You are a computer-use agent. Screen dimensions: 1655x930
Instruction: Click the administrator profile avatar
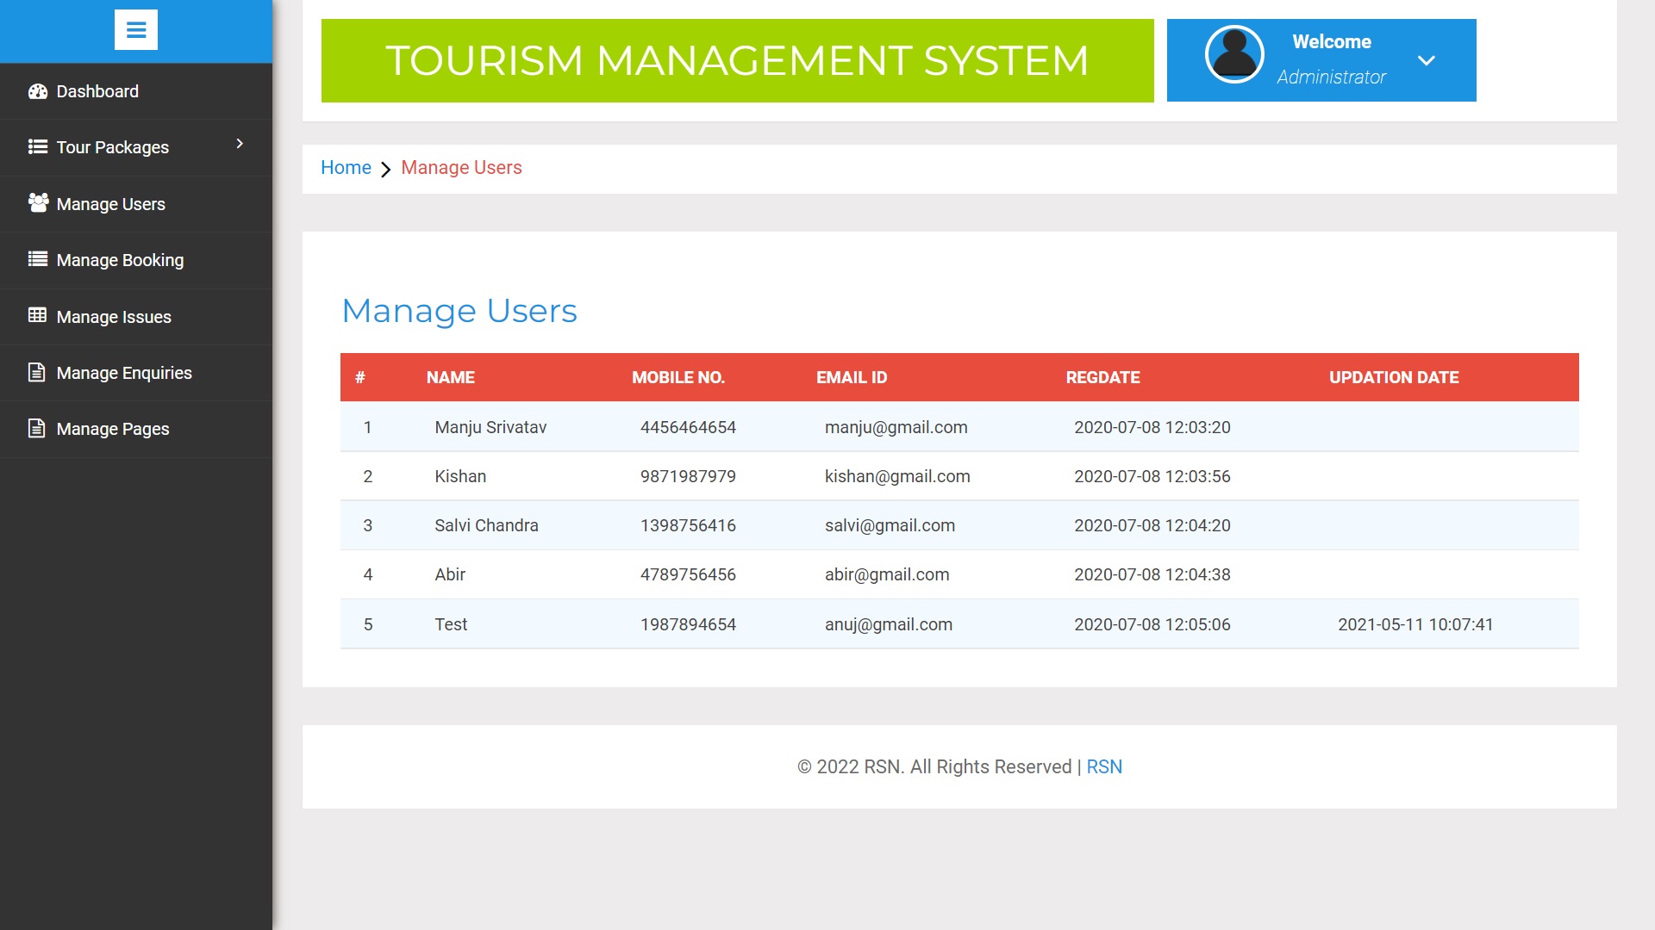coord(1233,54)
